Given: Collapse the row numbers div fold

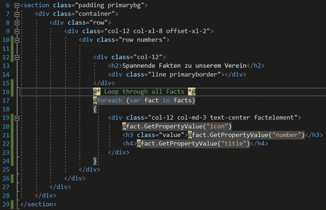Looking at the screenshot, I should 17,40.
